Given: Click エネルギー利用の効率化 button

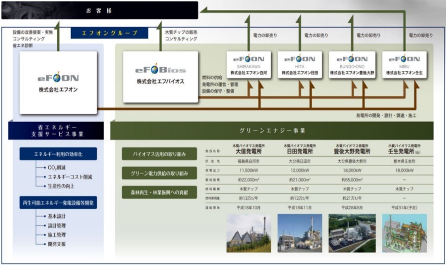Looking at the screenshot, I should click(58, 154).
